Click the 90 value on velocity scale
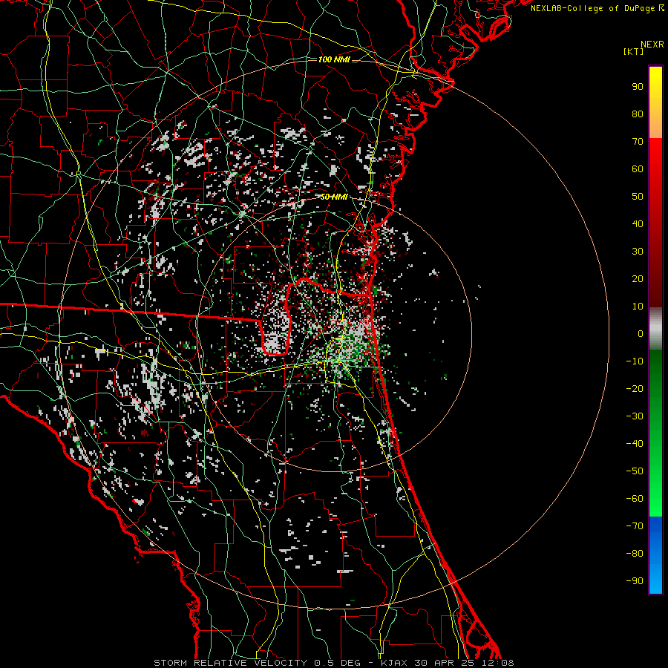668x668 pixels. (638, 87)
